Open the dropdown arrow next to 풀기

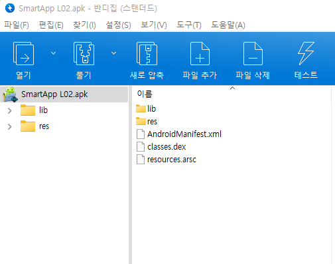pyautogui.click(x=113, y=53)
